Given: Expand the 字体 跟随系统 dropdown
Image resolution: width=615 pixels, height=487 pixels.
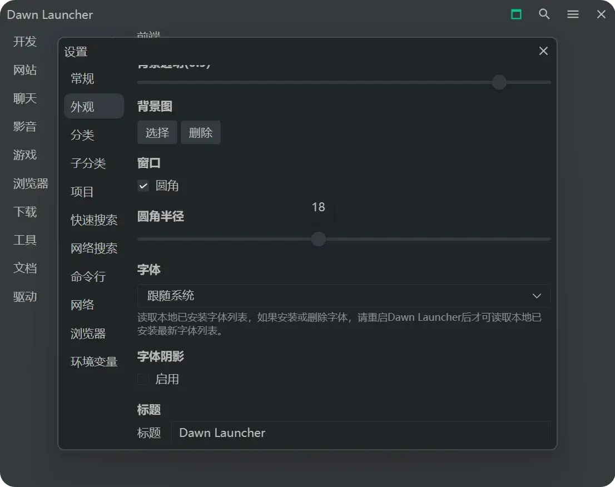Looking at the screenshot, I should coord(344,296).
